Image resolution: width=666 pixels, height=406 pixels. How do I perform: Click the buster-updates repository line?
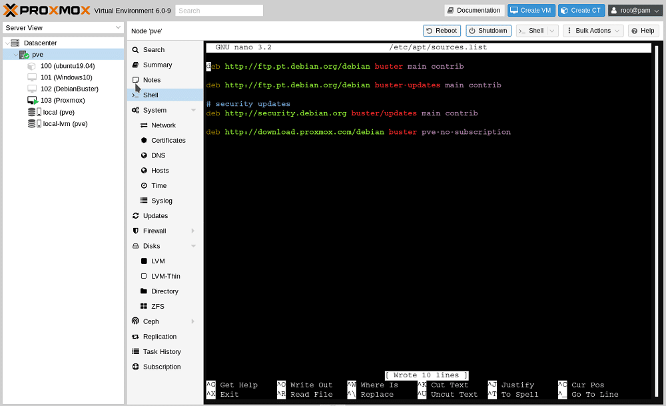[x=354, y=85]
